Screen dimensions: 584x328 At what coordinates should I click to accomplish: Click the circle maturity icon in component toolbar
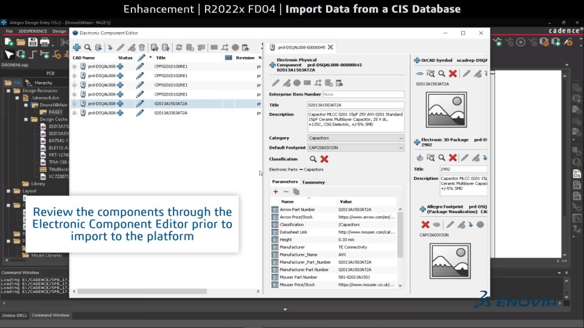297,83
